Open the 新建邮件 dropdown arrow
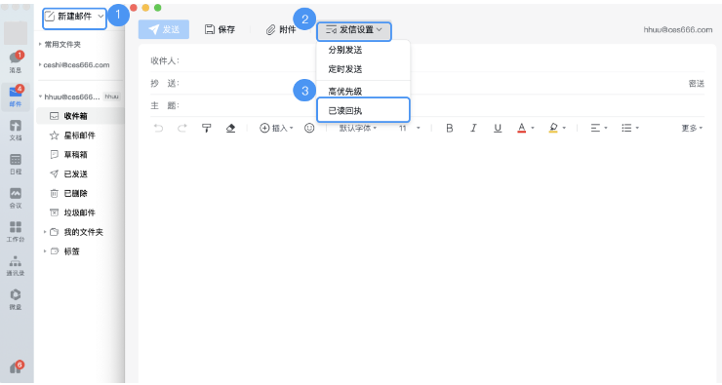 (100, 17)
